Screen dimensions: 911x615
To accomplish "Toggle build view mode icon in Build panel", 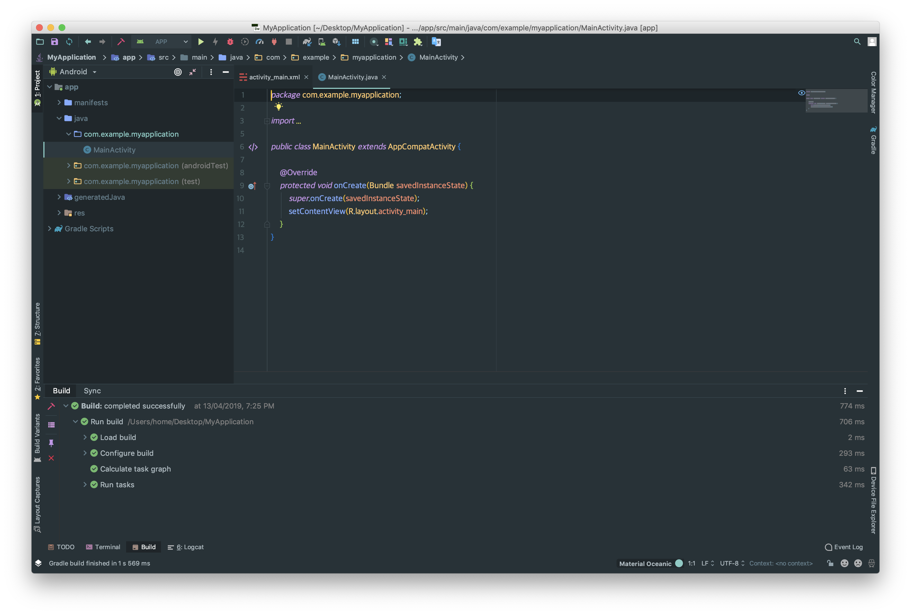I will pos(51,425).
